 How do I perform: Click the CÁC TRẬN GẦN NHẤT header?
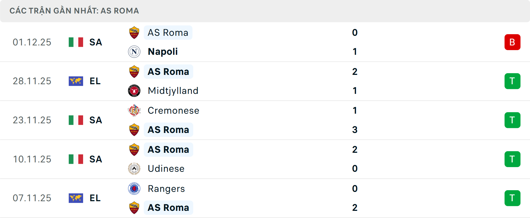coord(74,11)
